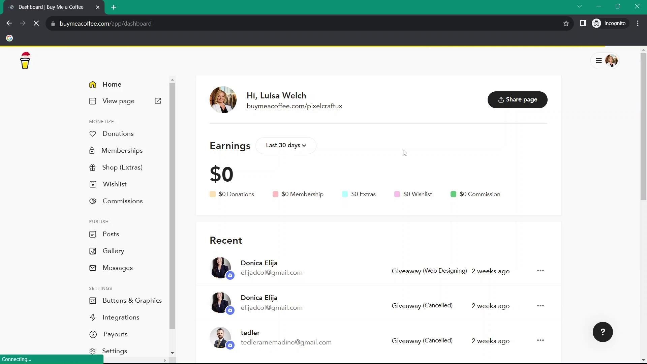
Task: Select Commissions in the sidebar
Action: [122, 201]
